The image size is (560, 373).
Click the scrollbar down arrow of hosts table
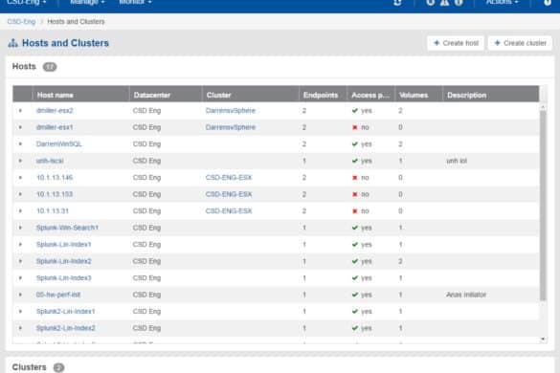543,340
